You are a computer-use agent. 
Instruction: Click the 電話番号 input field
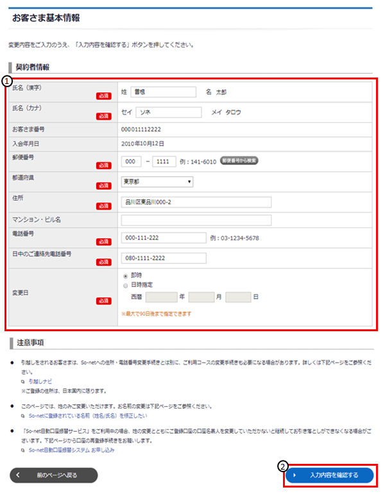(164, 238)
